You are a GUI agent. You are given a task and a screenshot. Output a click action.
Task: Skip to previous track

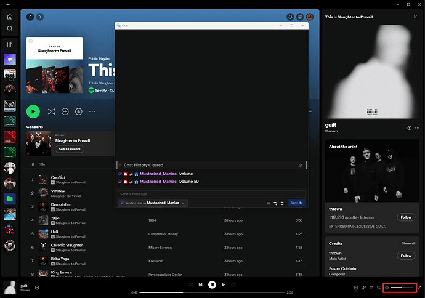click(x=200, y=284)
